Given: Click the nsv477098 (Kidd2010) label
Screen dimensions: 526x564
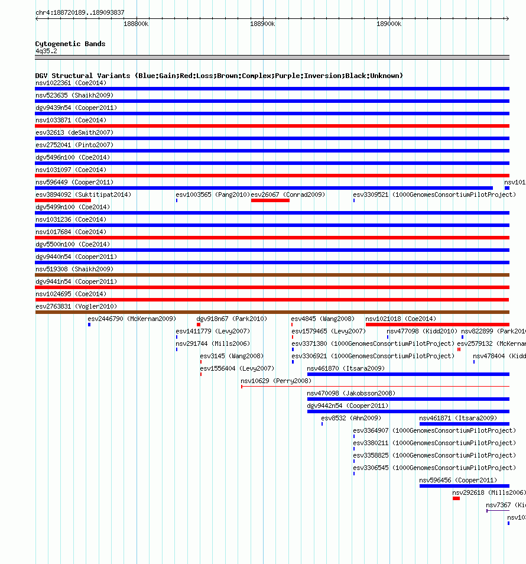Looking at the screenshot, I should 422,331.
